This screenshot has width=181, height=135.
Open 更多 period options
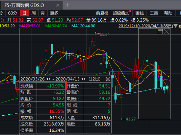(x=54, y=13)
